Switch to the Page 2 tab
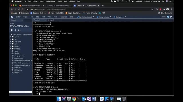Screen dimensions: 183x102 (51, 20)
